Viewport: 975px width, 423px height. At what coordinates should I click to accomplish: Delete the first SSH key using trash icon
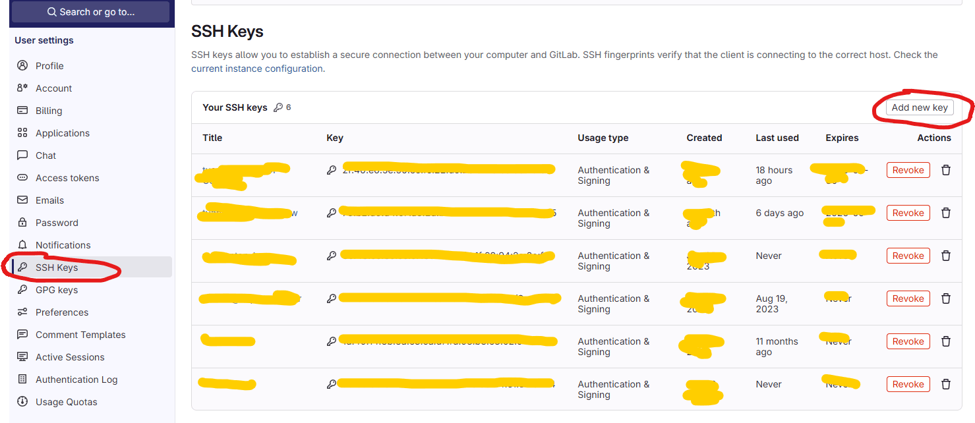click(946, 169)
